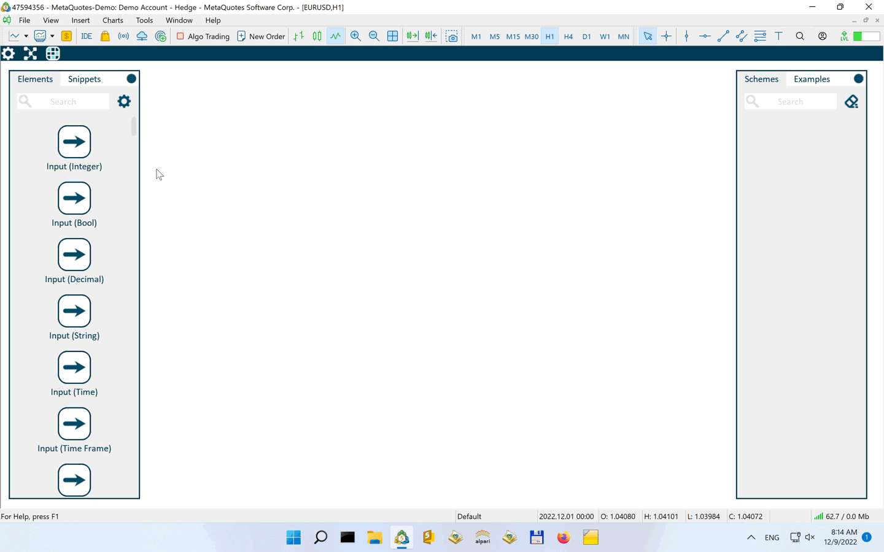884x552 pixels.
Task: Switch to line chart display
Action: (x=336, y=36)
